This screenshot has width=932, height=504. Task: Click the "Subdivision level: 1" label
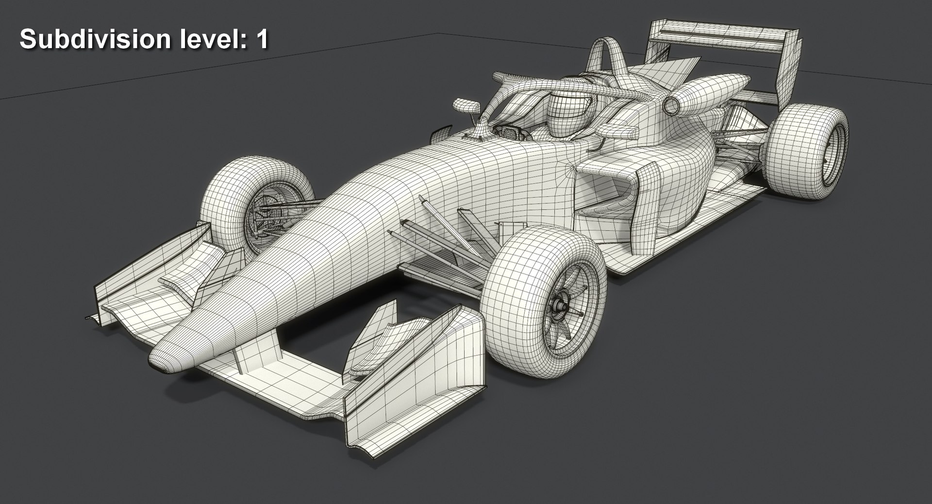point(144,39)
